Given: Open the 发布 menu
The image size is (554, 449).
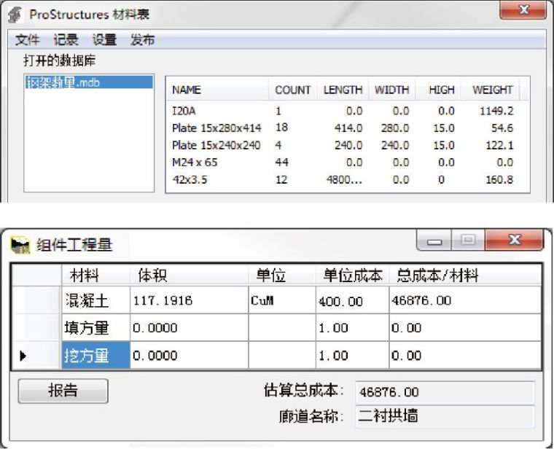Looking at the screenshot, I should (142, 40).
